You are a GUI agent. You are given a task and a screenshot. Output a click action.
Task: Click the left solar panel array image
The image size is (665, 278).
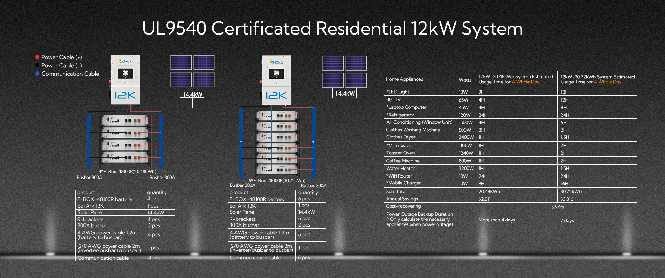coord(192,71)
